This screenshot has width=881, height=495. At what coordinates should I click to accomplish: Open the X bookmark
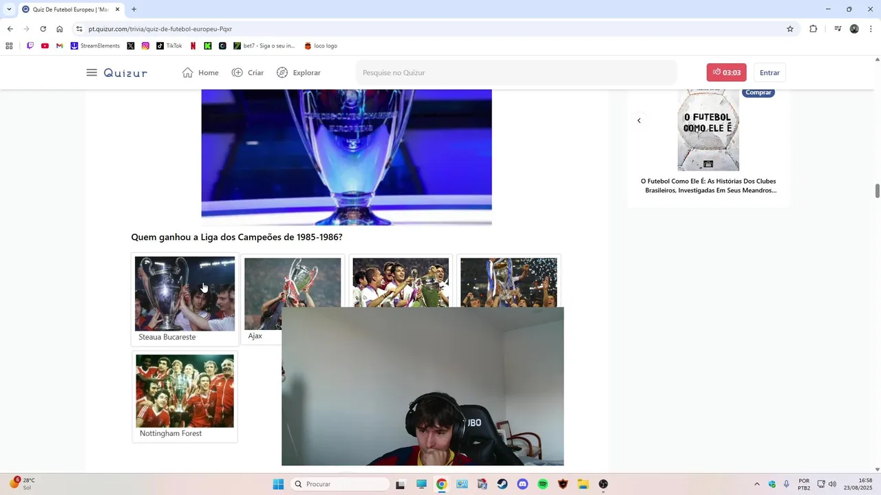coord(131,46)
